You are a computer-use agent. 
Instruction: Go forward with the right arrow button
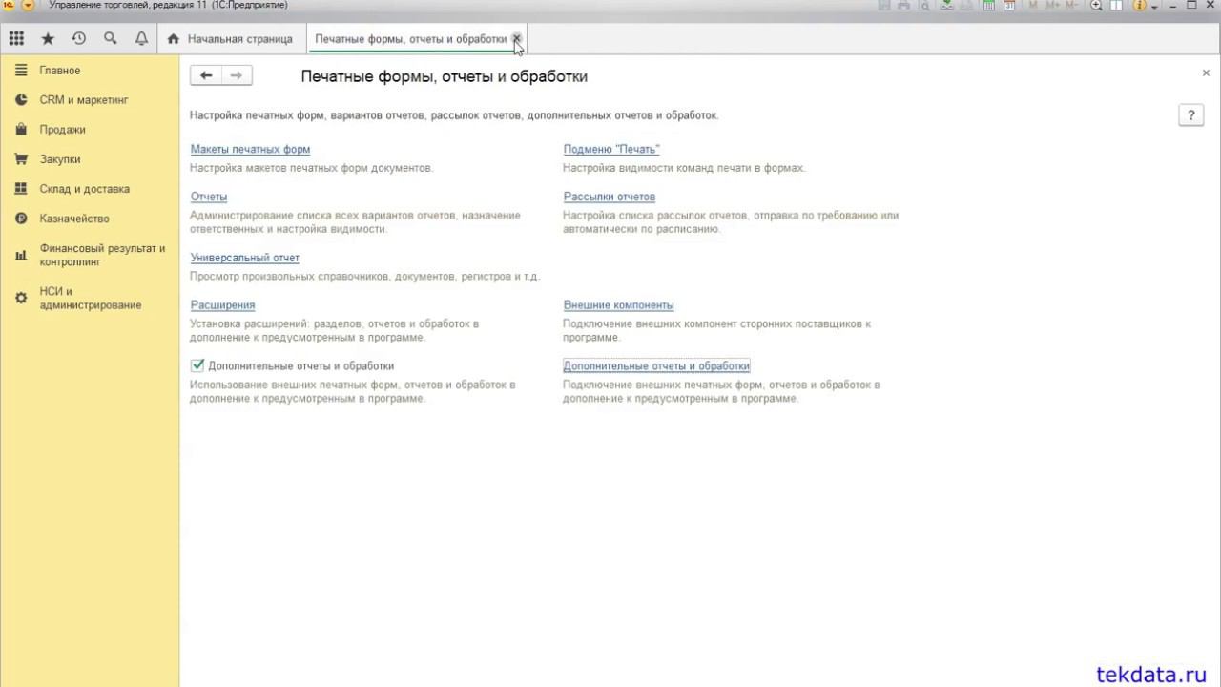coord(237,75)
